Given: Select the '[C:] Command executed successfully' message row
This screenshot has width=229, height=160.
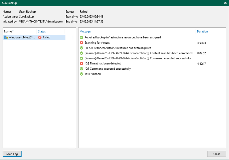Looking at the screenshot, I should pos(107,69).
